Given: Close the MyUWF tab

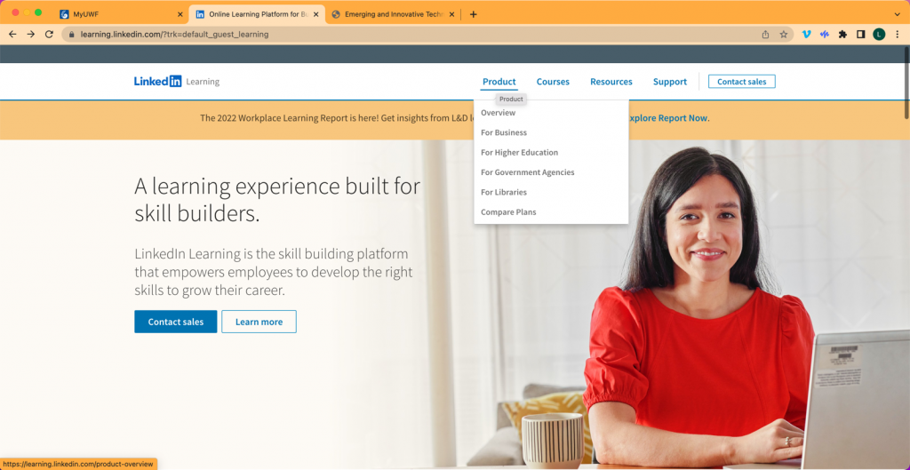Looking at the screenshot, I should tap(180, 14).
